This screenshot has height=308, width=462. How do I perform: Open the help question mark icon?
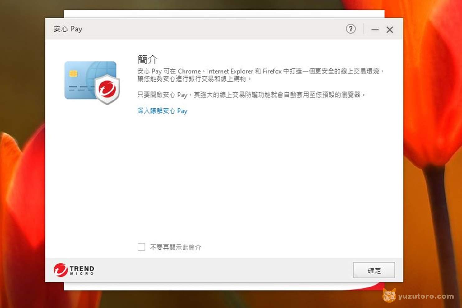pos(351,29)
